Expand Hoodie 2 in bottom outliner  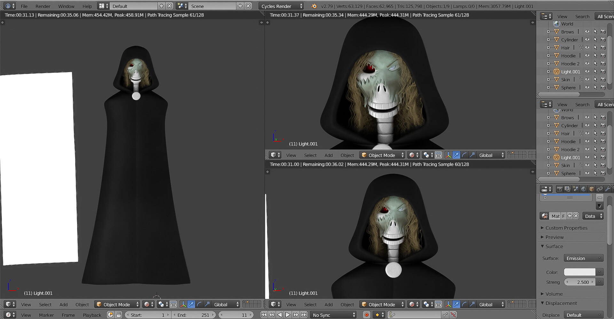point(548,149)
